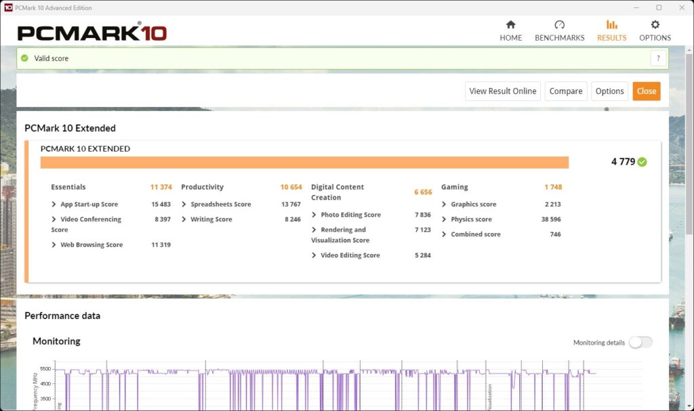Click the Essentials heading
The image size is (694, 411).
(68, 187)
